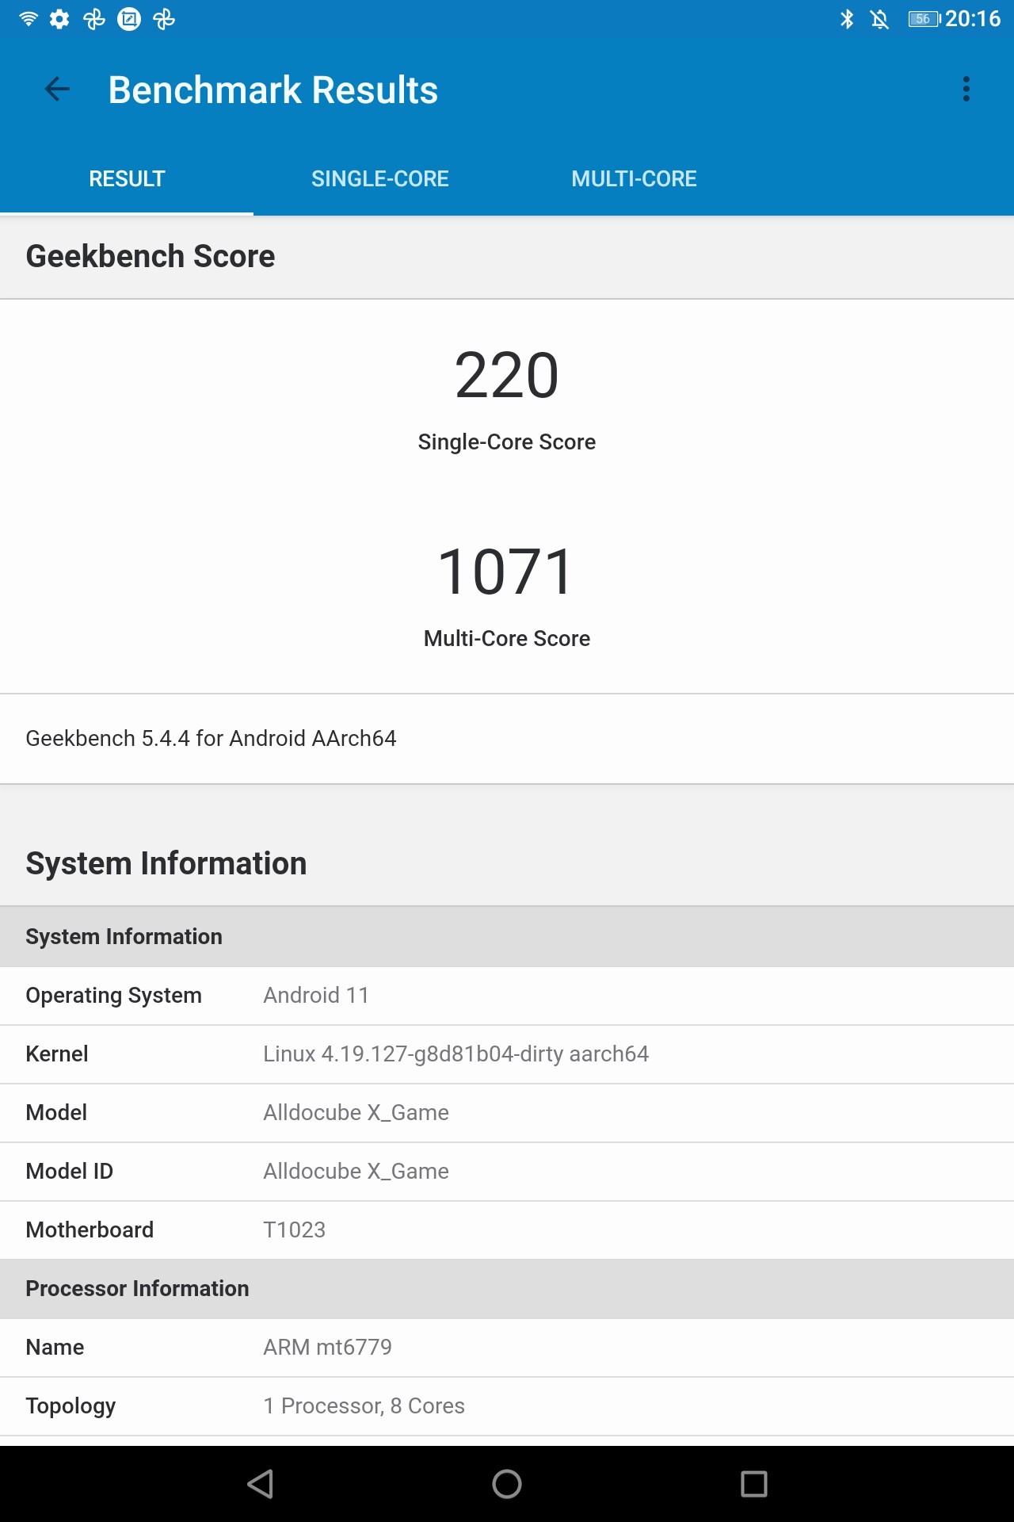
Task: Tap Geekbench 5.4.4 for Android AArch64 text
Action: (x=211, y=738)
